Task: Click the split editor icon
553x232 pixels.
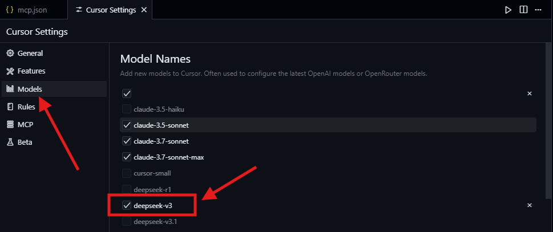Action: click(523, 10)
